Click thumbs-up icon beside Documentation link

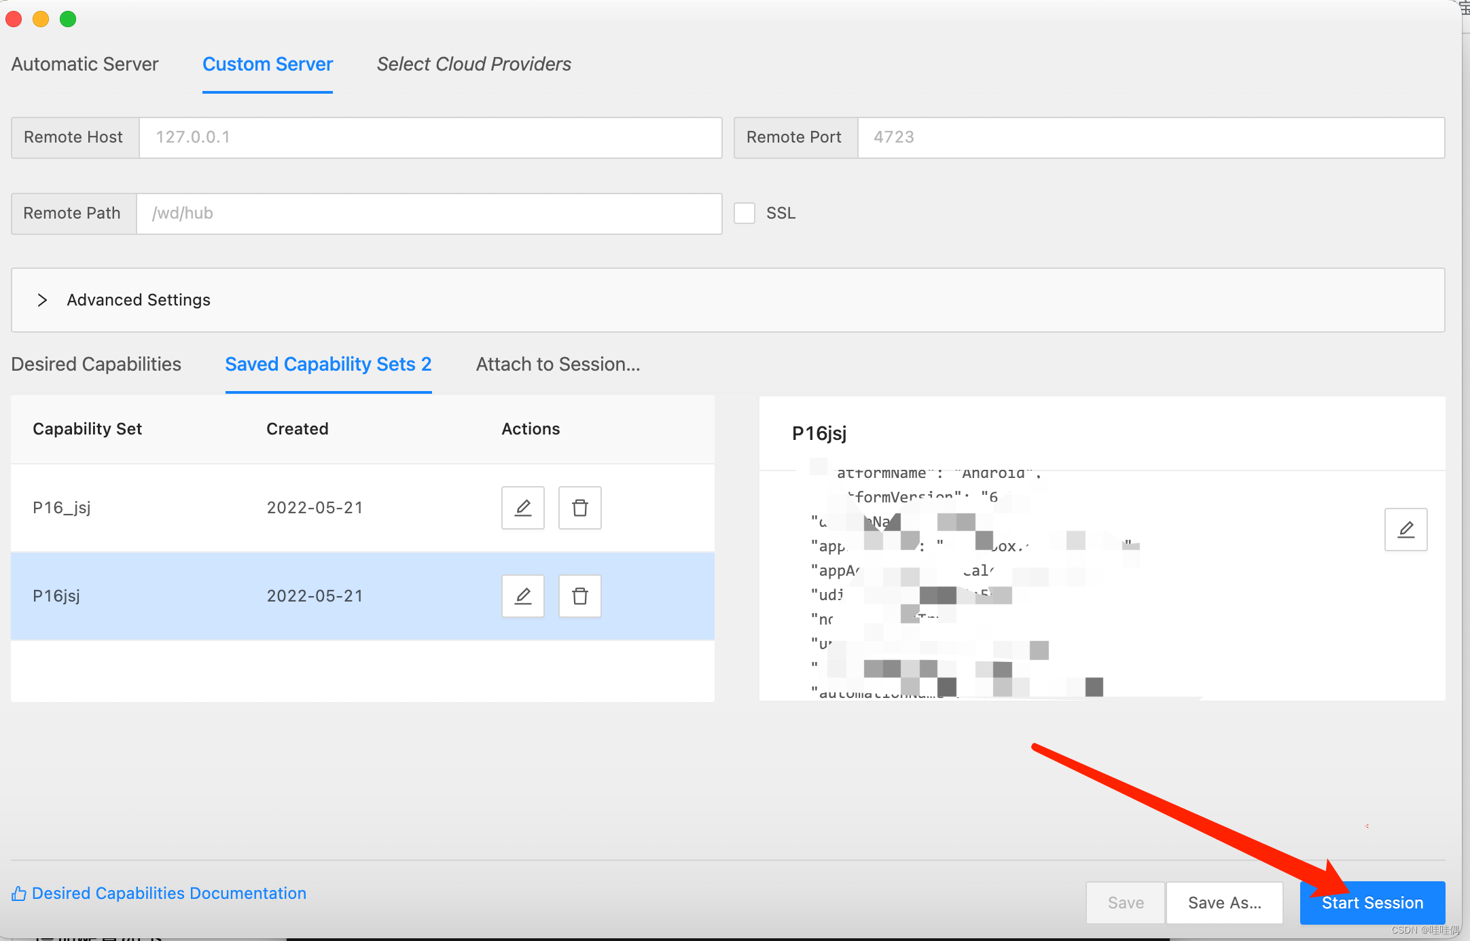(x=19, y=893)
